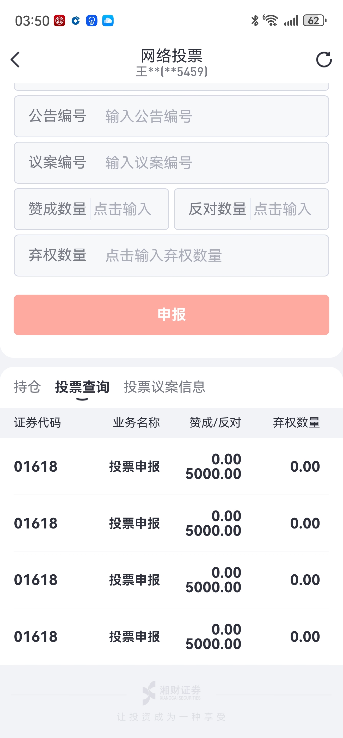Tap the Wi-Fi status icon
The height and width of the screenshot is (738, 343).
click(x=271, y=21)
